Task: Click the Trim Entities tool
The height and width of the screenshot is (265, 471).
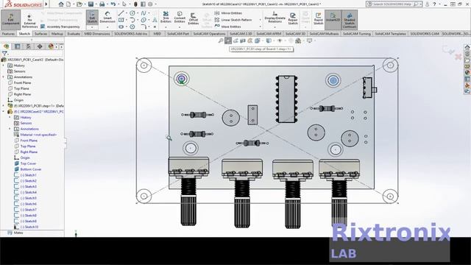Action: pyautogui.click(x=166, y=18)
